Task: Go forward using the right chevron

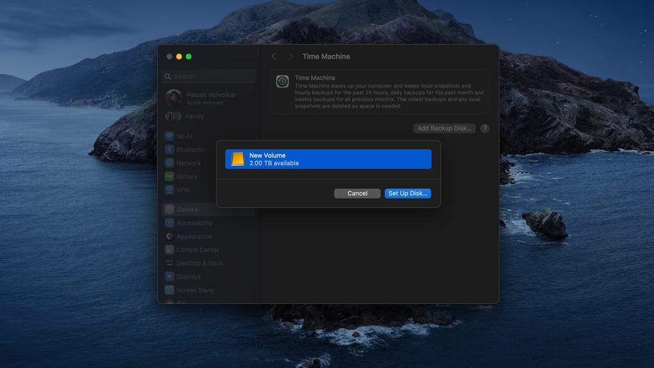Action: [x=290, y=56]
